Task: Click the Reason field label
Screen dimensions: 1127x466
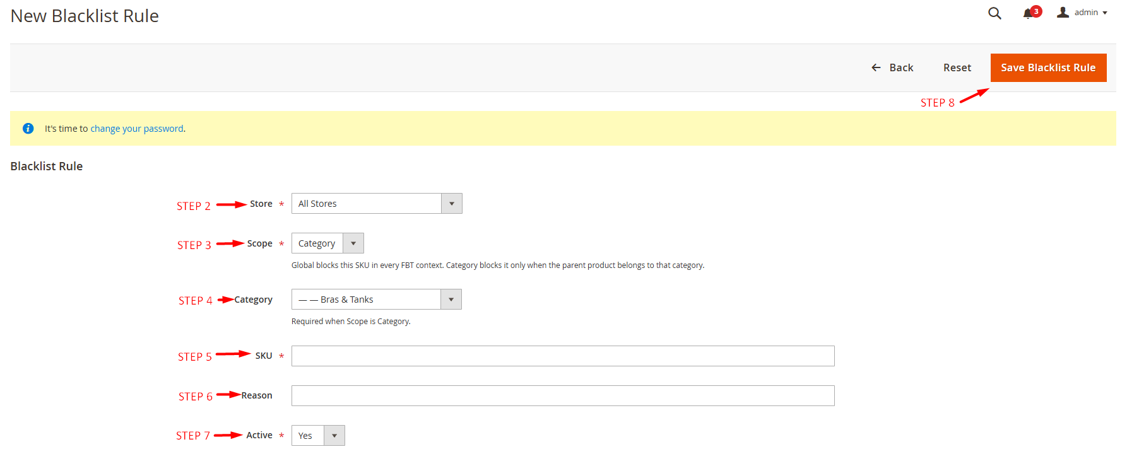Action: tap(257, 395)
